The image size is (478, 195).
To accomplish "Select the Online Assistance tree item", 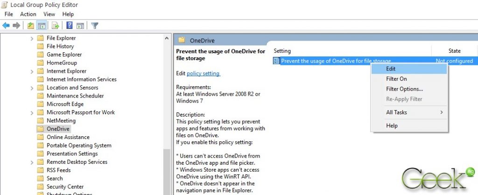I will [x=68, y=137].
